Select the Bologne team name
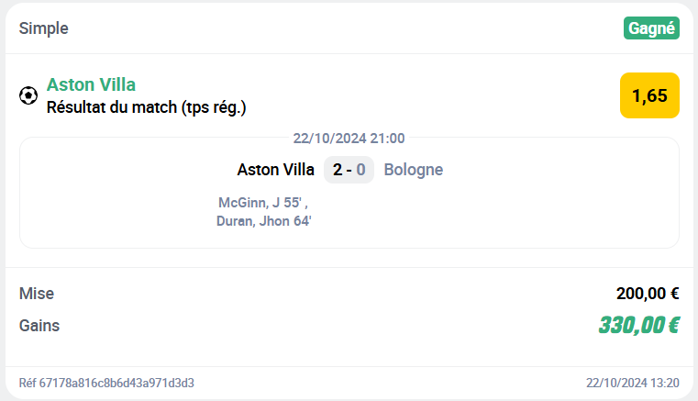Screen dimensions: 698x401 click(414, 170)
